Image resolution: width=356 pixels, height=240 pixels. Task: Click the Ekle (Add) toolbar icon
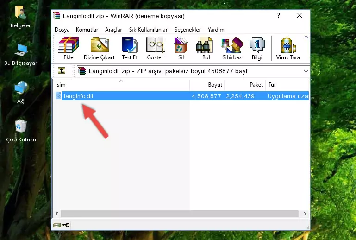point(69,48)
